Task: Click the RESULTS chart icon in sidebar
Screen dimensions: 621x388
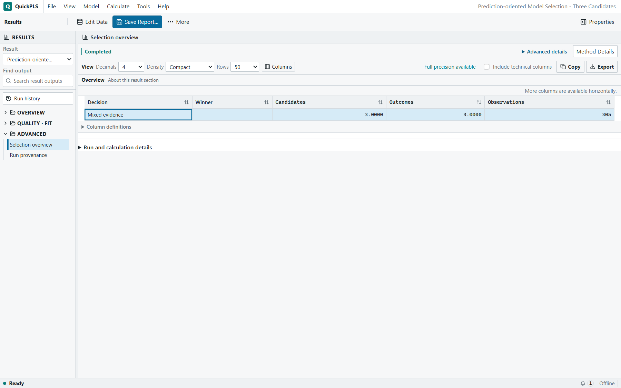Action: click(x=6, y=37)
